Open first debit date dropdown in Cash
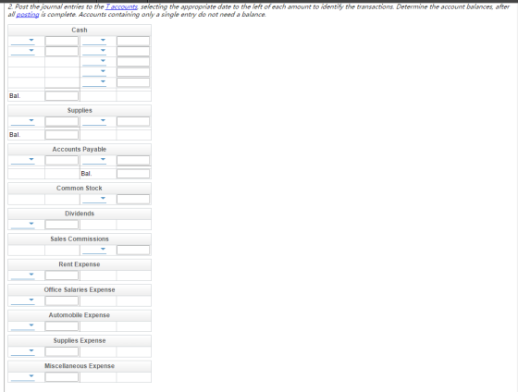Image resolution: width=518 pixels, height=392 pixels. tap(23, 41)
